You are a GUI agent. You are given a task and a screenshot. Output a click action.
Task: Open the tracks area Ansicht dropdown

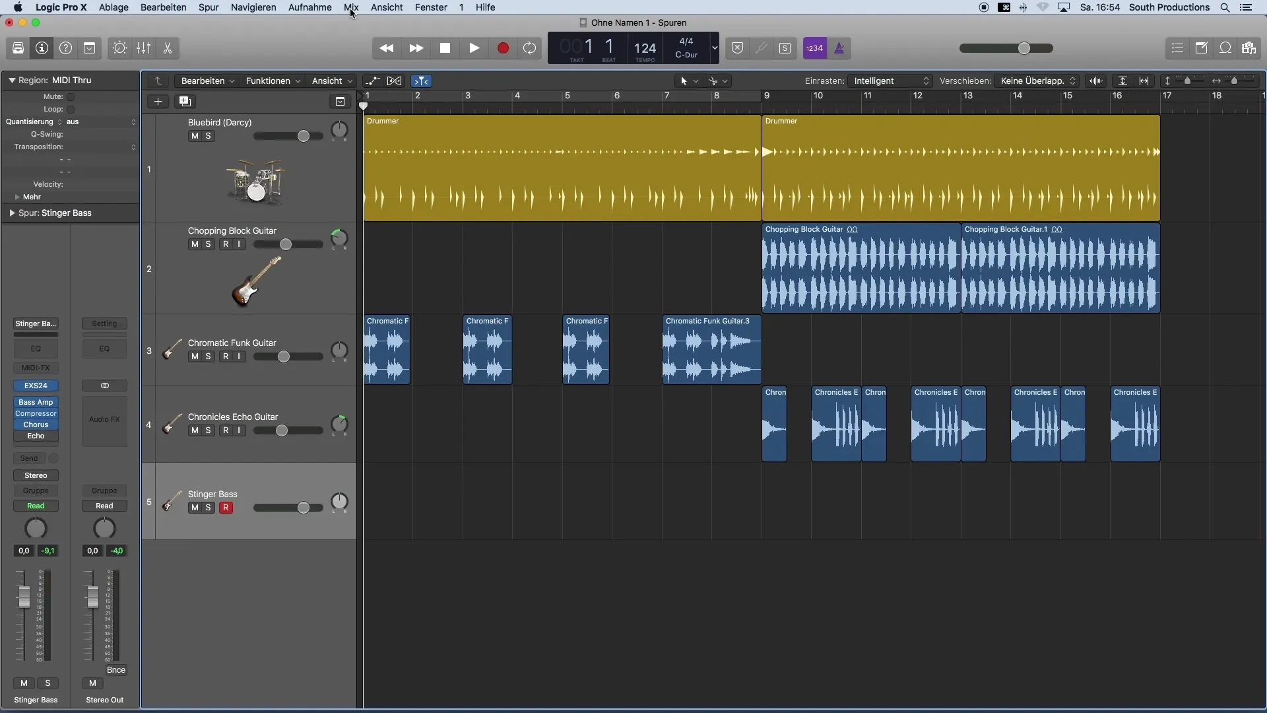(332, 81)
